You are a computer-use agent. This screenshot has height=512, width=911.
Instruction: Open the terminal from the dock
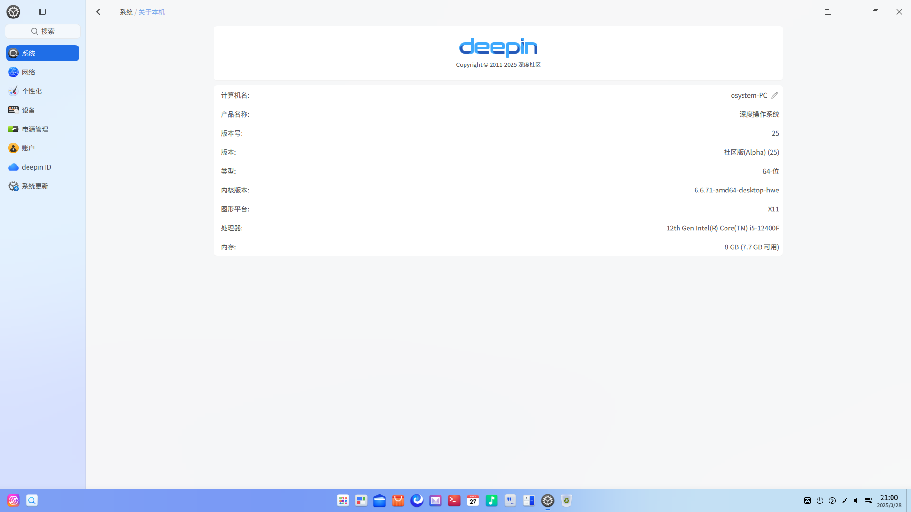pyautogui.click(x=455, y=501)
